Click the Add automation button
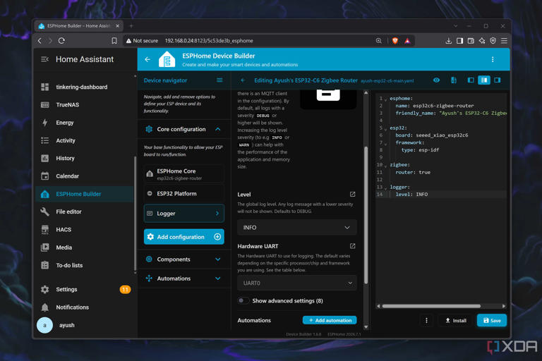The image size is (542, 361). coord(330,320)
